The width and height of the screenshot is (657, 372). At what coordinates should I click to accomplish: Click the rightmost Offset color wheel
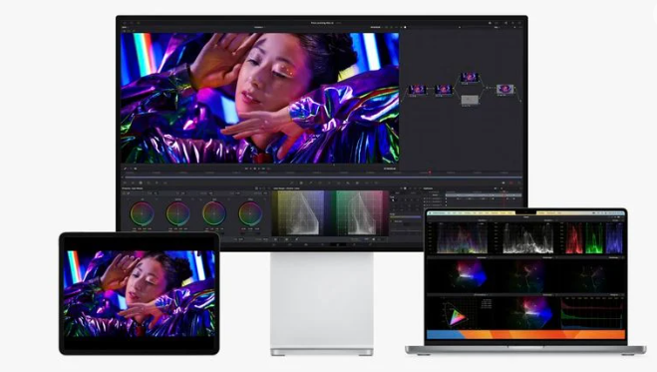250,213
